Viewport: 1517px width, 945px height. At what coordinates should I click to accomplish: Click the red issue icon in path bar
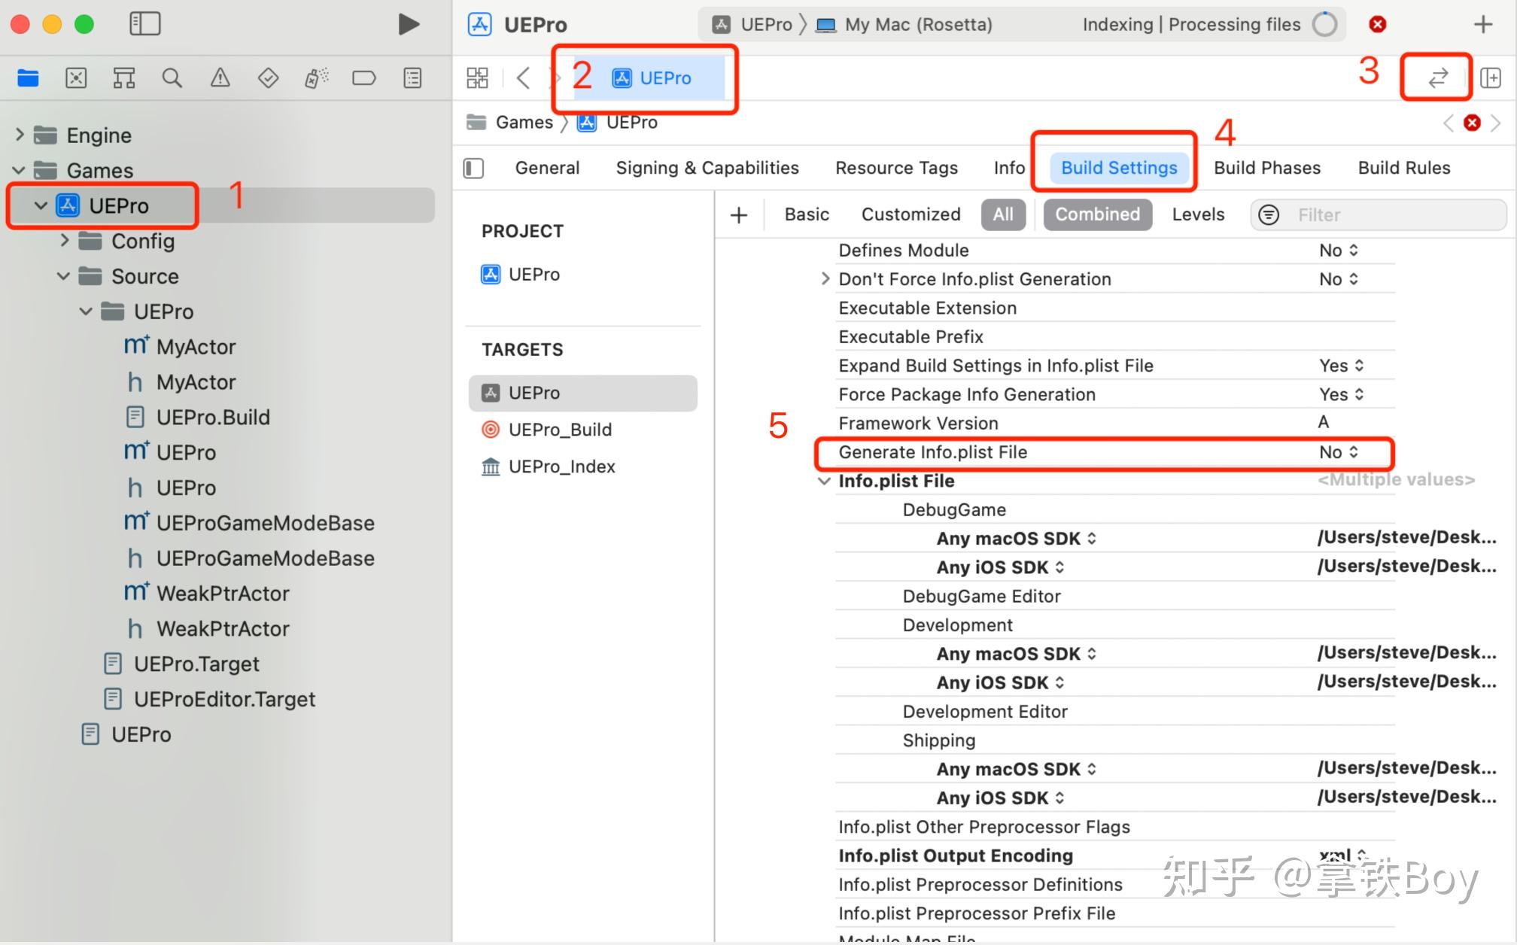pos(1472,123)
